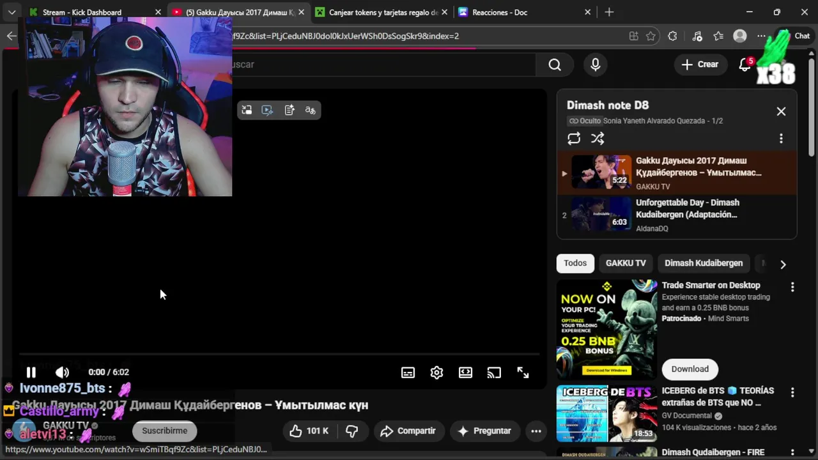
Task: Toggle playlist shuffle
Action: [598, 139]
